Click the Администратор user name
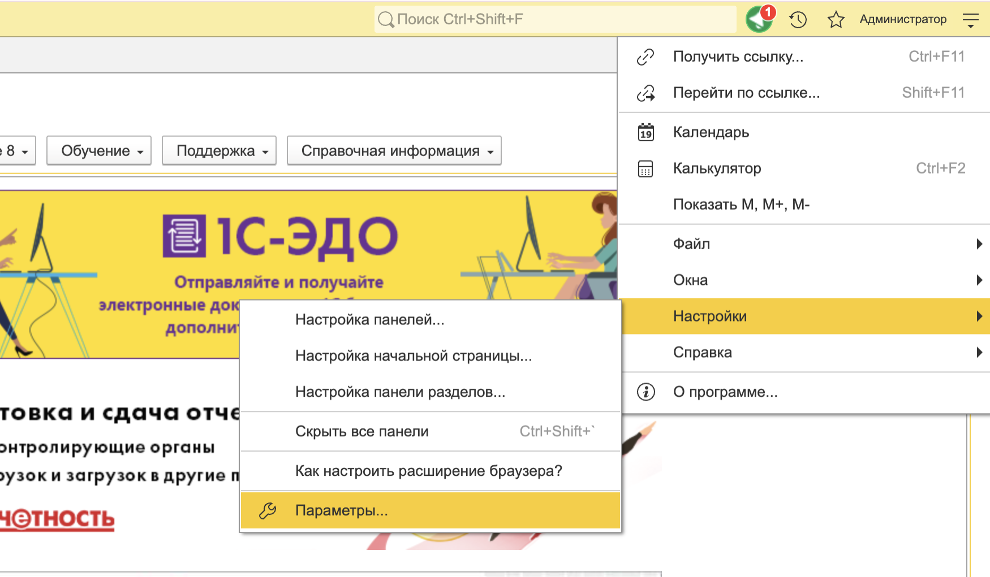990x577 pixels. (903, 19)
